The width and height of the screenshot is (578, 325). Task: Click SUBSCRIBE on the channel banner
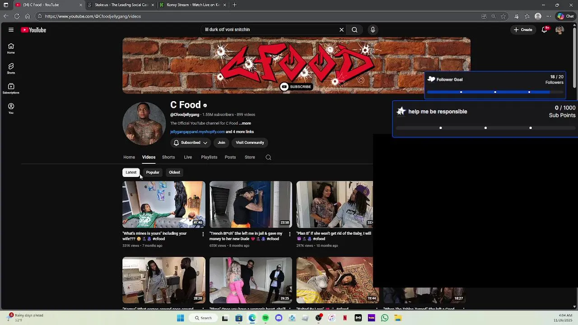[x=296, y=87]
